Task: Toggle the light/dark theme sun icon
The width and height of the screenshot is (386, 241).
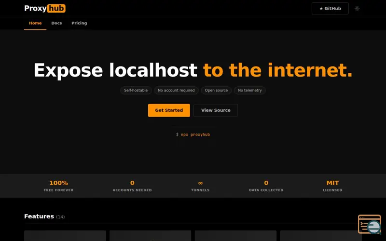Action: 357,8
